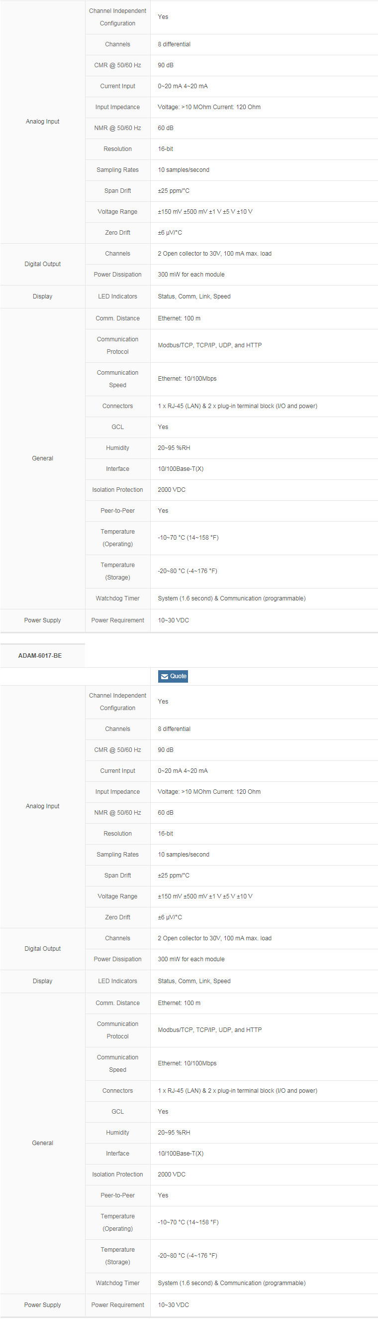
Task: Click the Humidity value in the first table
Action: pyautogui.click(x=174, y=448)
